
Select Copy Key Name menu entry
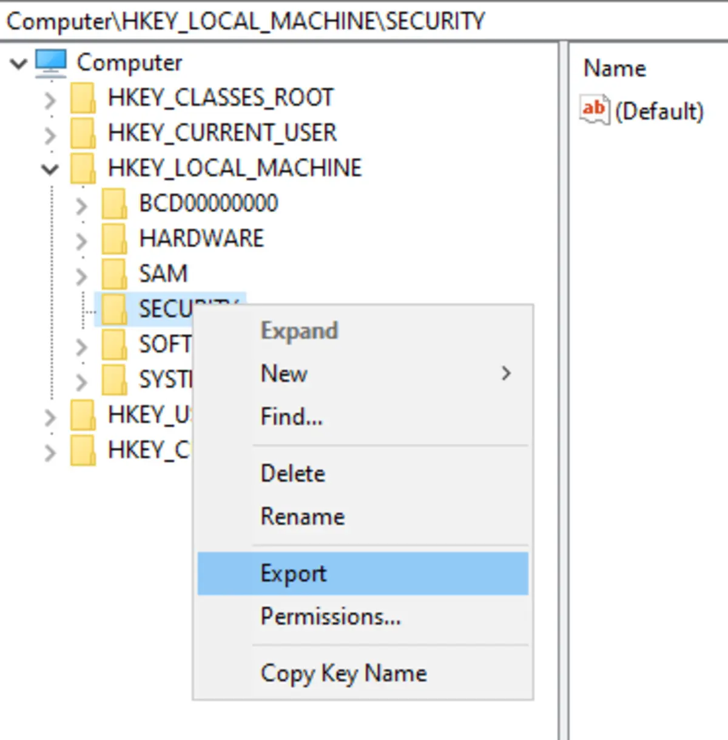pyautogui.click(x=363, y=673)
